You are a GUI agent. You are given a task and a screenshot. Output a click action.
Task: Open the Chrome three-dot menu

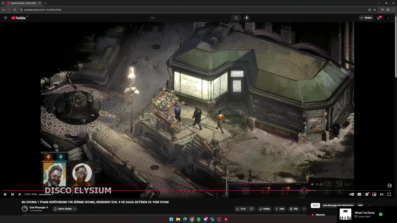pos(393,10)
